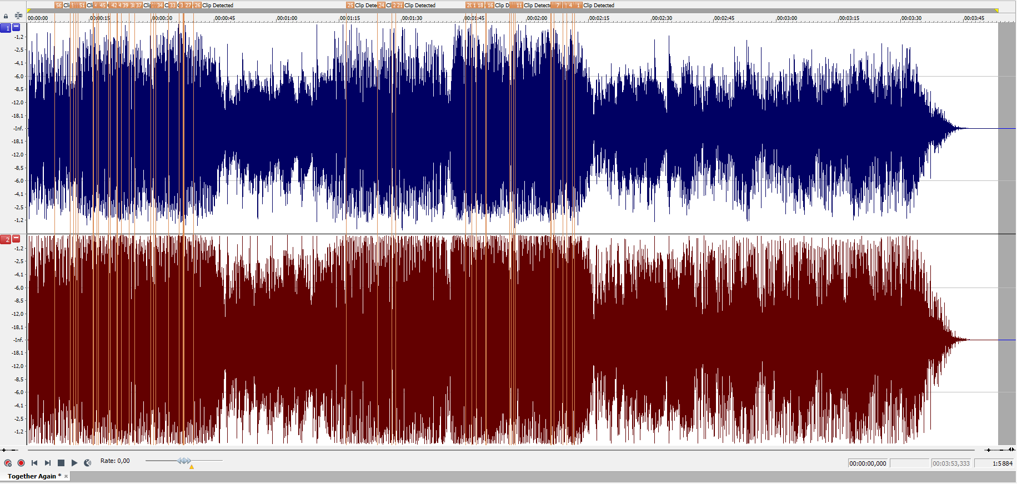The width and height of the screenshot is (1017, 484).
Task: Click the Arm and Record button
Action: [8, 463]
